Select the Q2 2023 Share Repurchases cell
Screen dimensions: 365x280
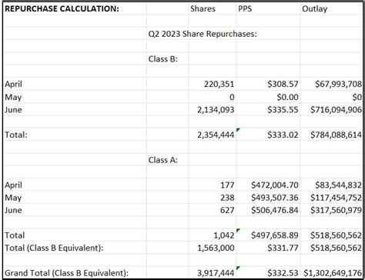(203, 34)
